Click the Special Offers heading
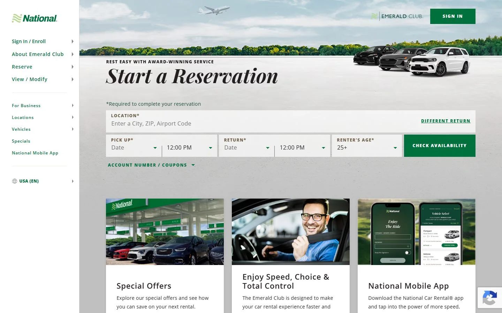Screen dimensions: 502x313 144,286
